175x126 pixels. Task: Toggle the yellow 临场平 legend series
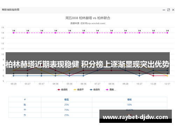[78, 89]
